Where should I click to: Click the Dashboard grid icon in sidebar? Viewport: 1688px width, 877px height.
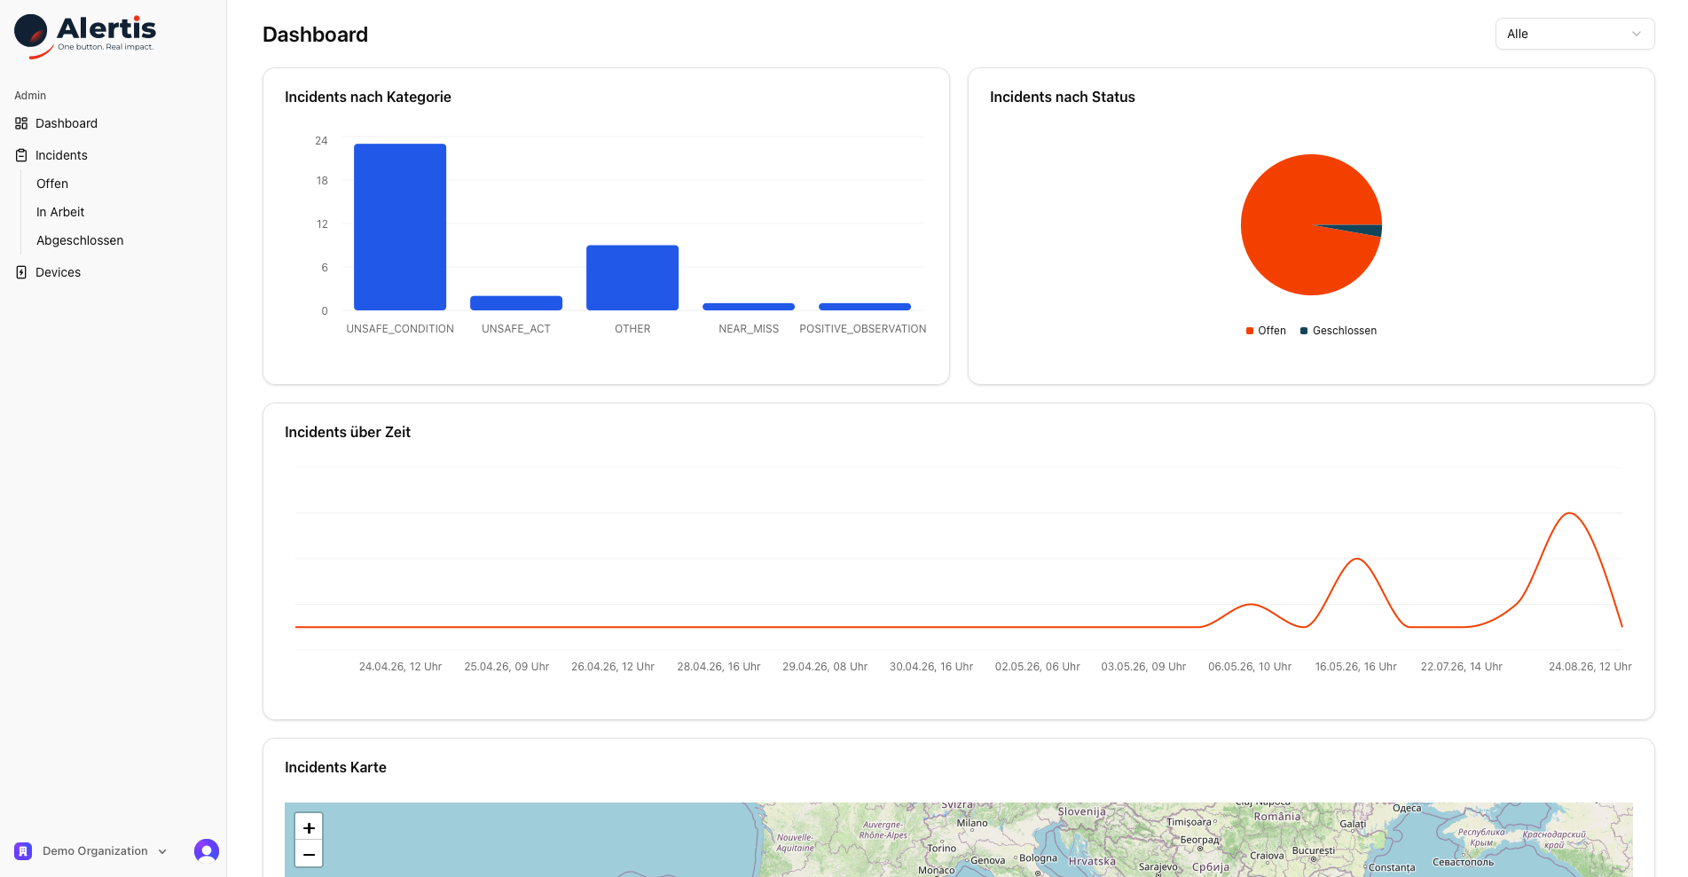coord(21,123)
